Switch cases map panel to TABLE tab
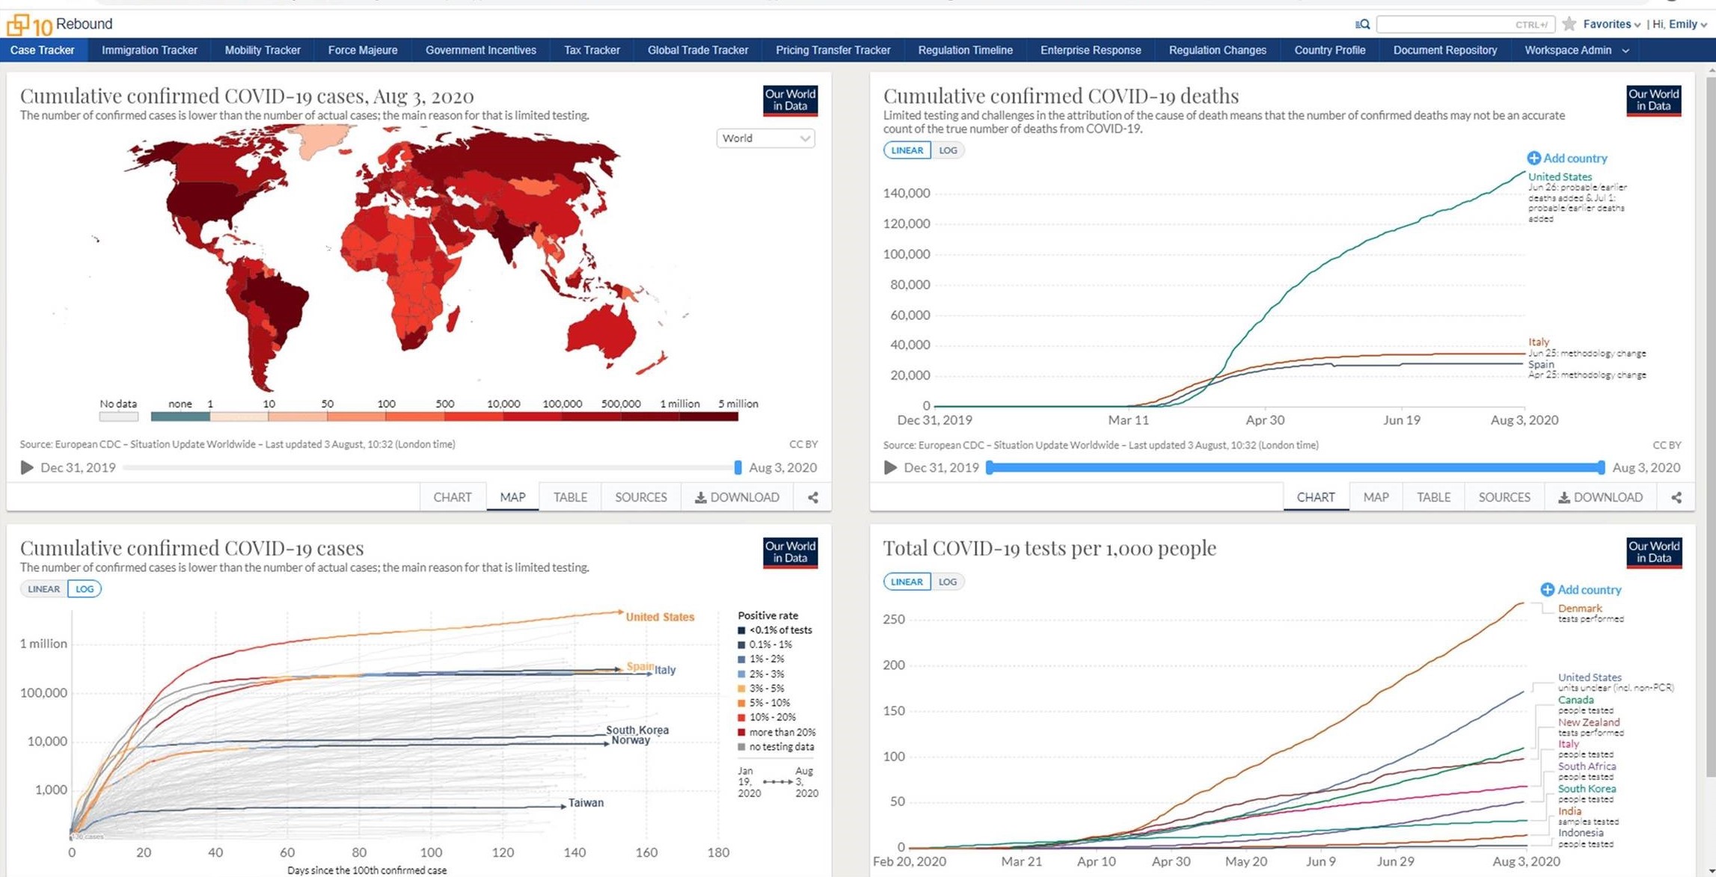1716x877 pixels. (x=569, y=497)
